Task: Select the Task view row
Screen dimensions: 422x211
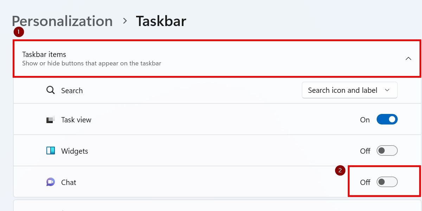Action: coord(211,120)
